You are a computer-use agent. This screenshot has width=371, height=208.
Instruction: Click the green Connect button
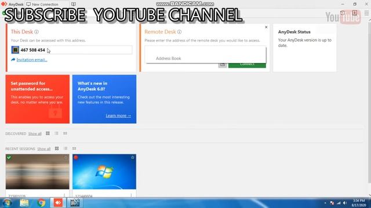pyautogui.click(x=247, y=64)
